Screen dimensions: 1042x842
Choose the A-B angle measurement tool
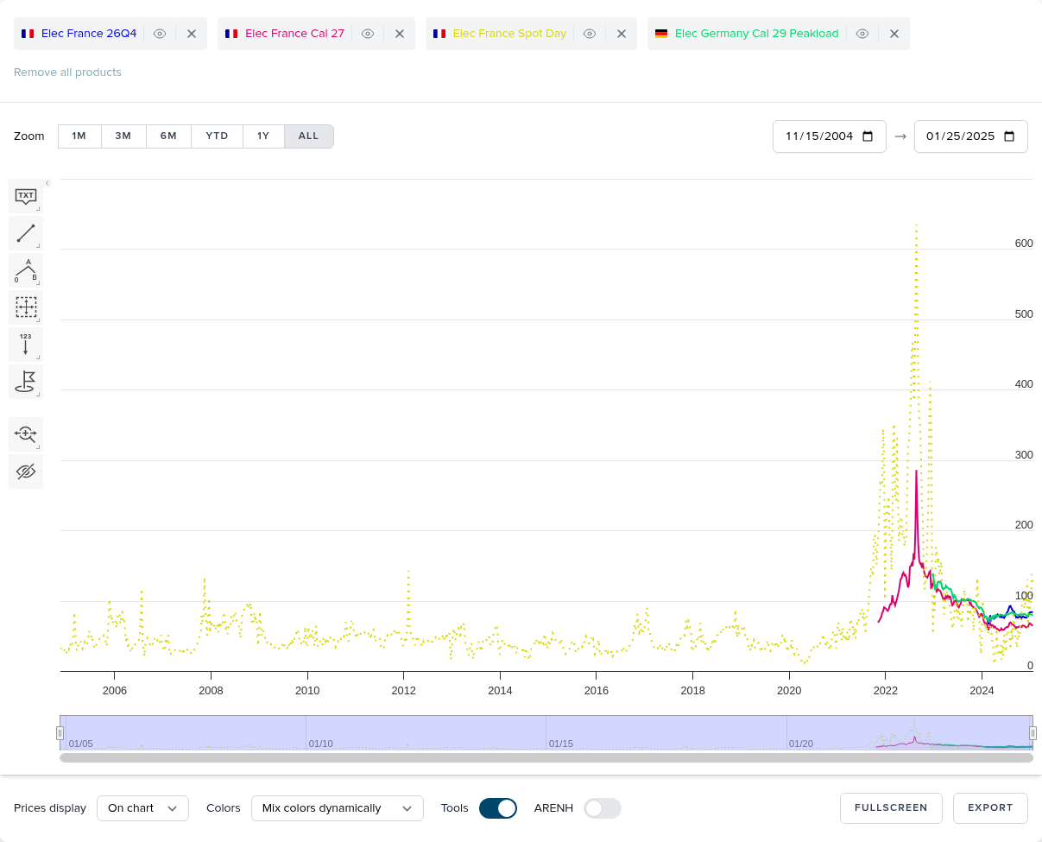pos(26,270)
